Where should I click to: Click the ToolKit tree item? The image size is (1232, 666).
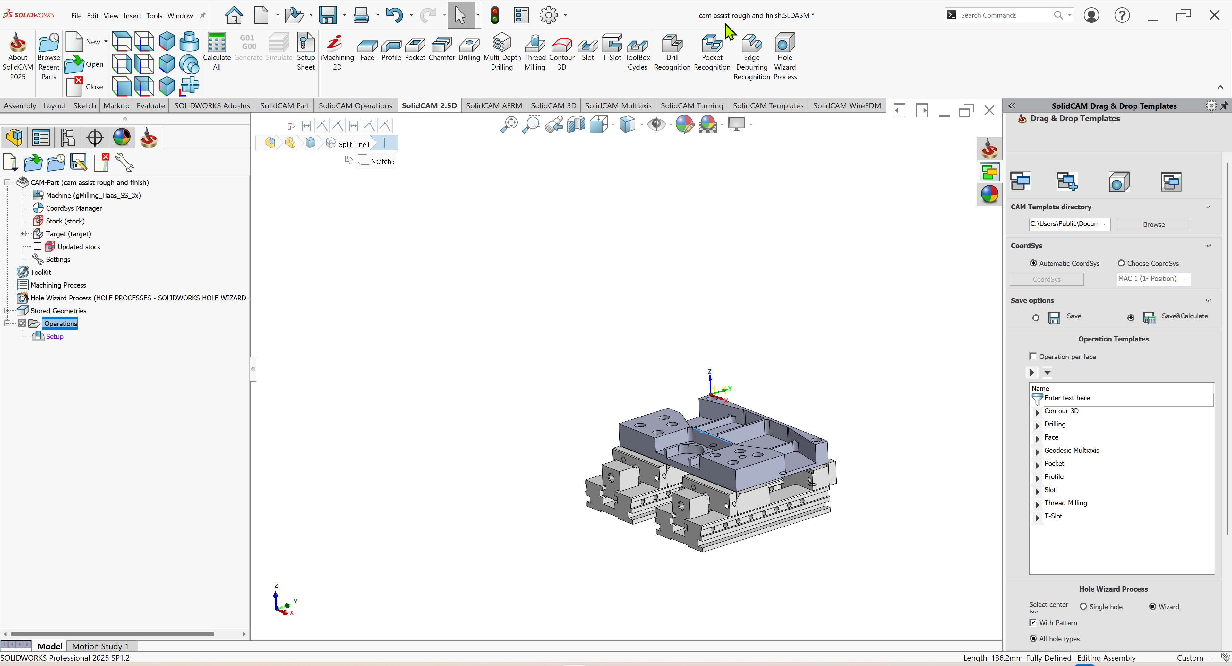pos(41,272)
